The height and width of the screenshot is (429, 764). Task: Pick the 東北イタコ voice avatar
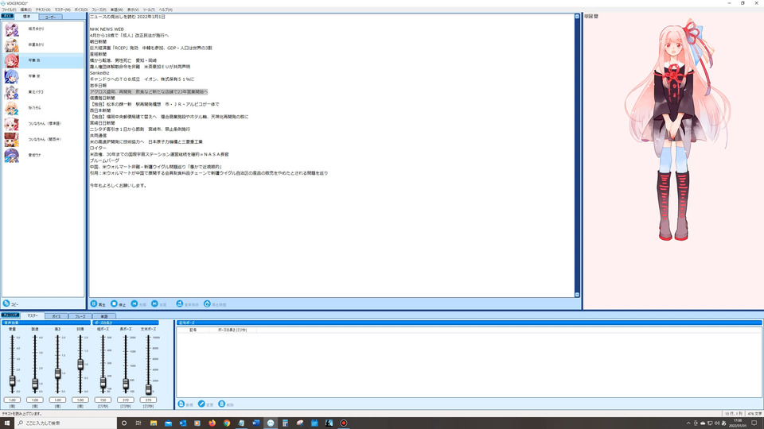tap(12, 92)
